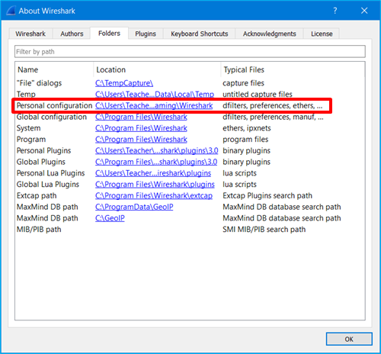Click the Wireshark shark fin title icon

pos(11,11)
